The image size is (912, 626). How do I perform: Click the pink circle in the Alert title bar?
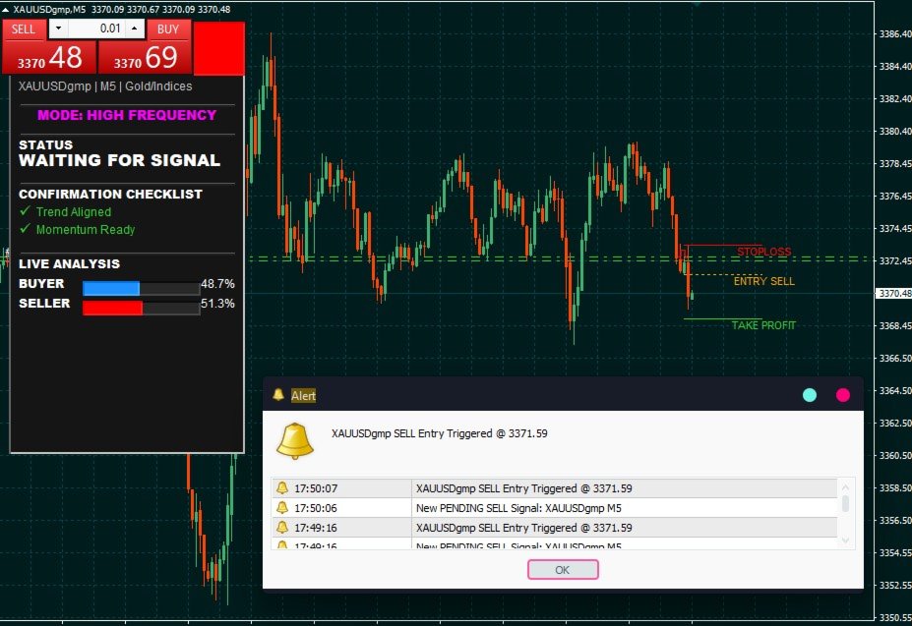[x=843, y=395]
